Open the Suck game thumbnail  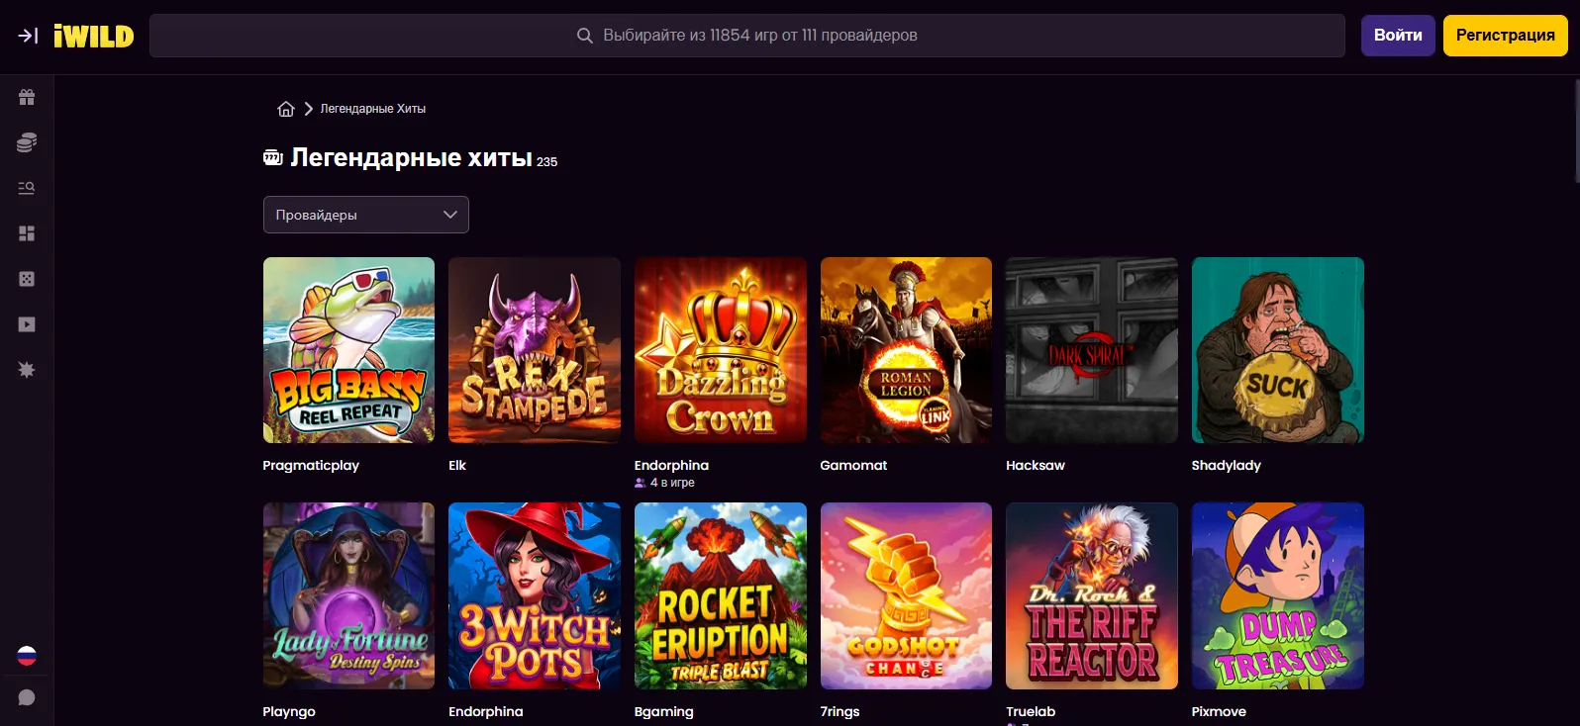[1278, 350]
